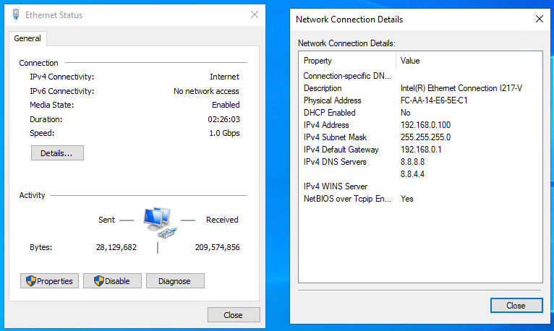The width and height of the screenshot is (554, 331).
Task: Select the General tab
Action: [27, 38]
